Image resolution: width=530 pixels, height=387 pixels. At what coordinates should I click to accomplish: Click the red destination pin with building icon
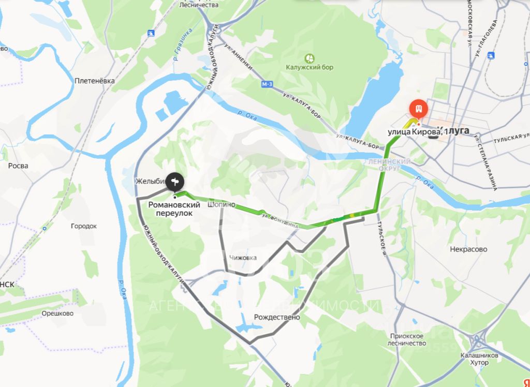tap(418, 109)
